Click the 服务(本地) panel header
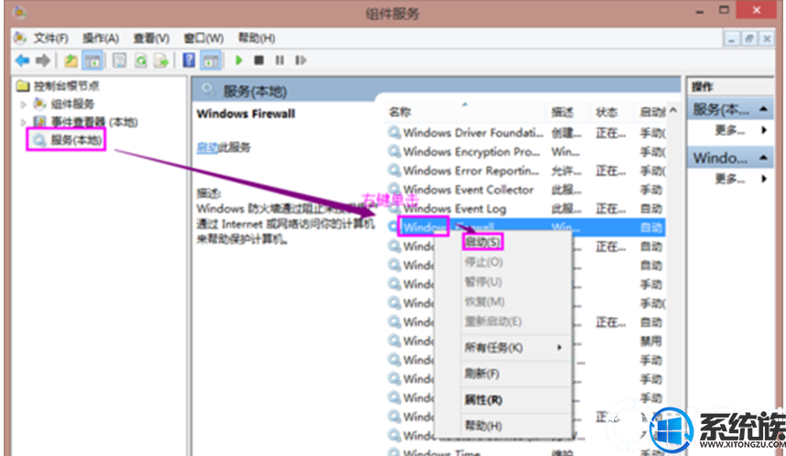 pos(436,91)
